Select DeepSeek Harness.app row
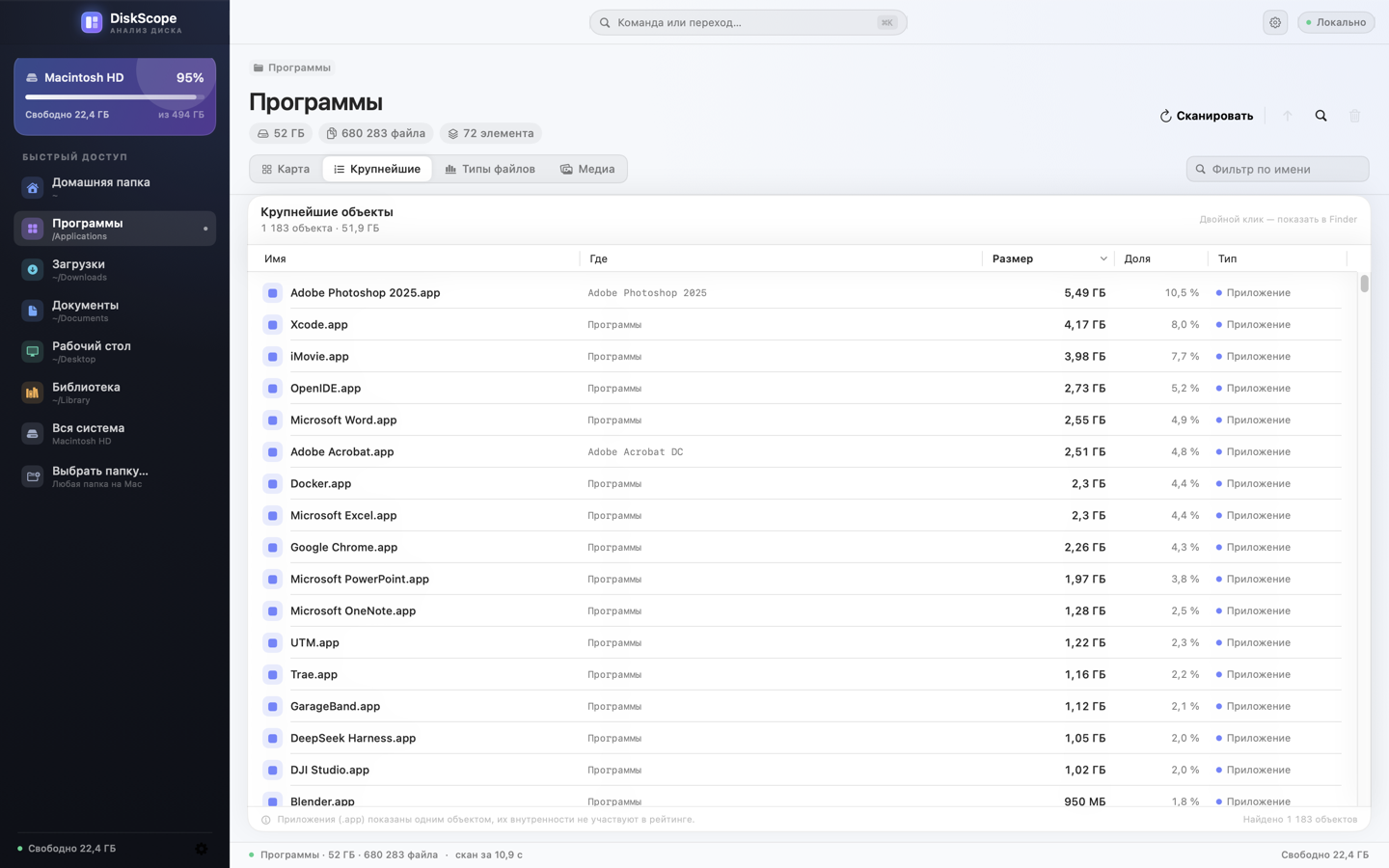Screen dimensions: 1389x868 pos(802,738)
